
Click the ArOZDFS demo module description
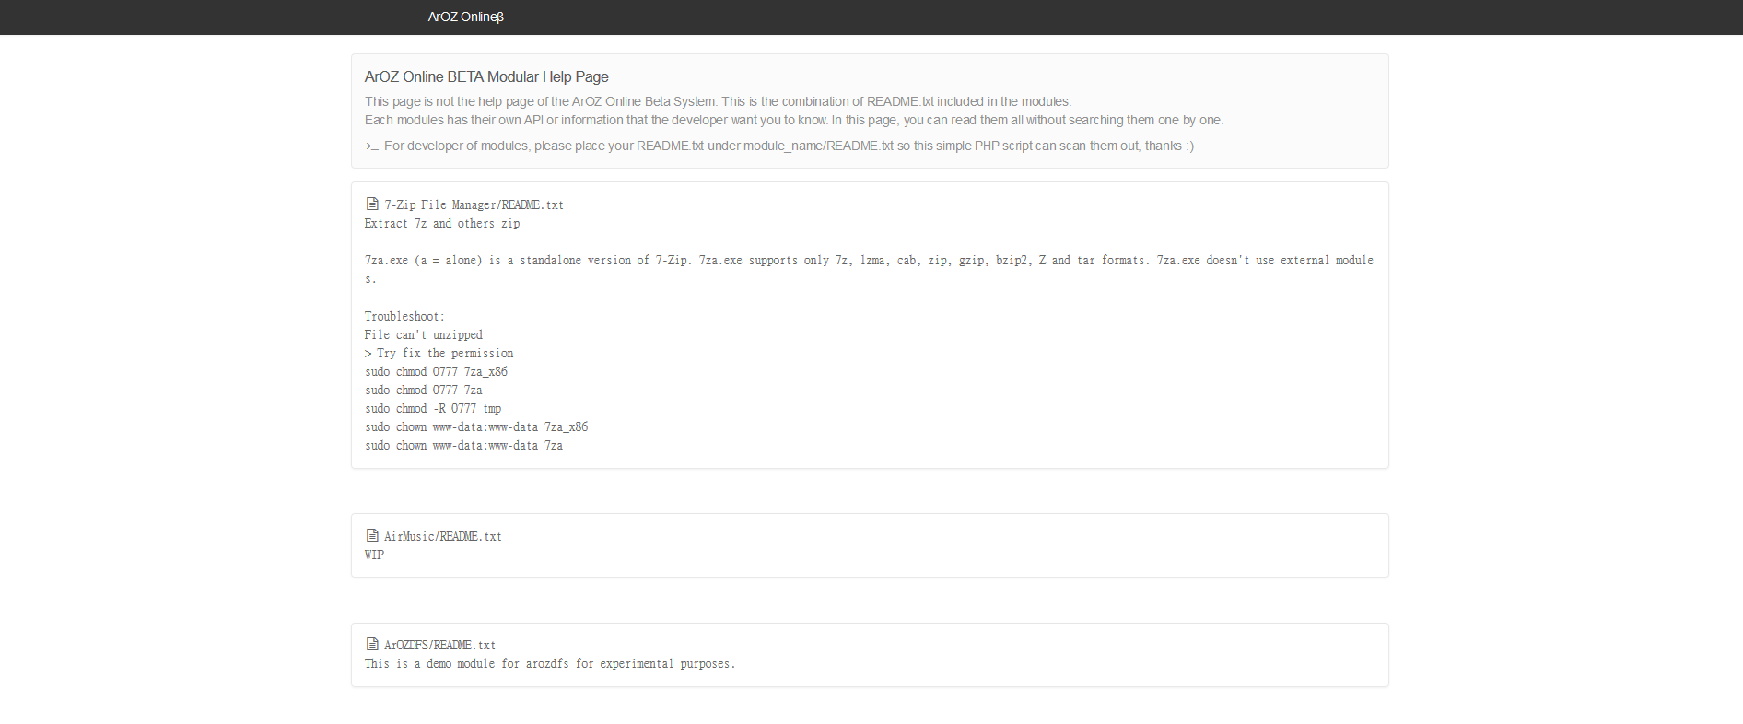pos(550,664)
